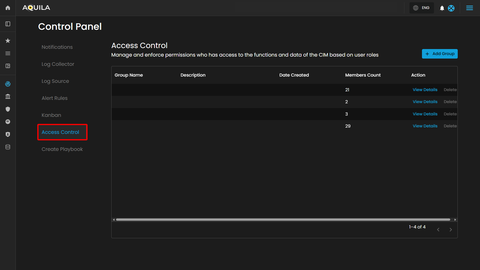Click the horizontal scrollbar under the table

283,219
